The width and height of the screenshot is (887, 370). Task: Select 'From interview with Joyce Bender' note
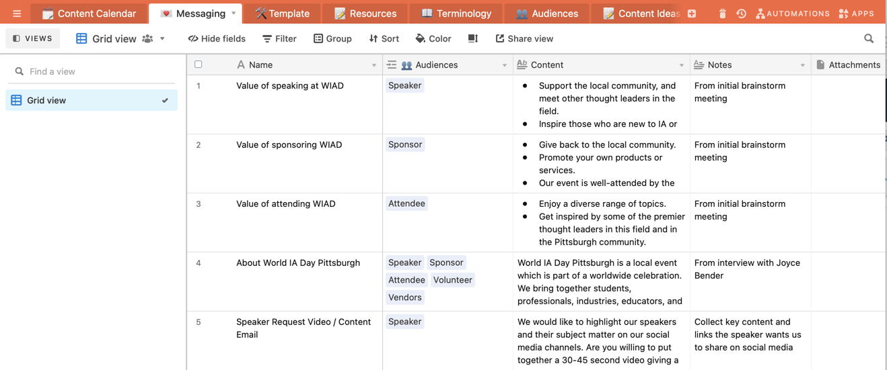pyautogui.click(x=750, y=281)
